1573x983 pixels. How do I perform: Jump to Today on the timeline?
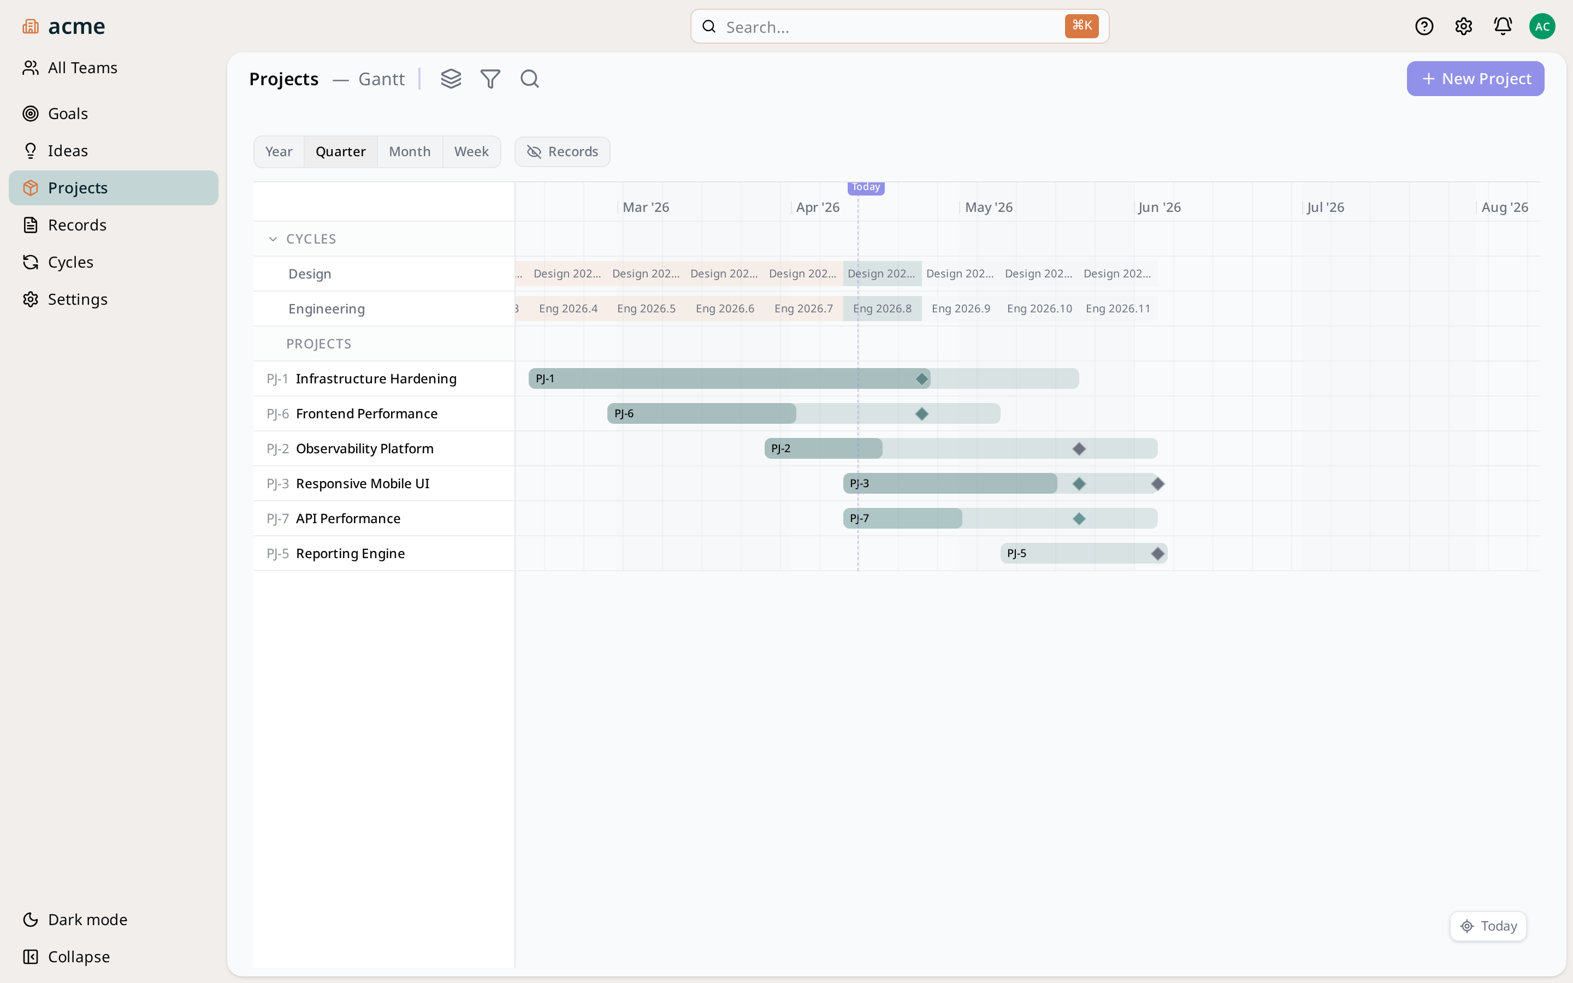(x=1487, y=926)
